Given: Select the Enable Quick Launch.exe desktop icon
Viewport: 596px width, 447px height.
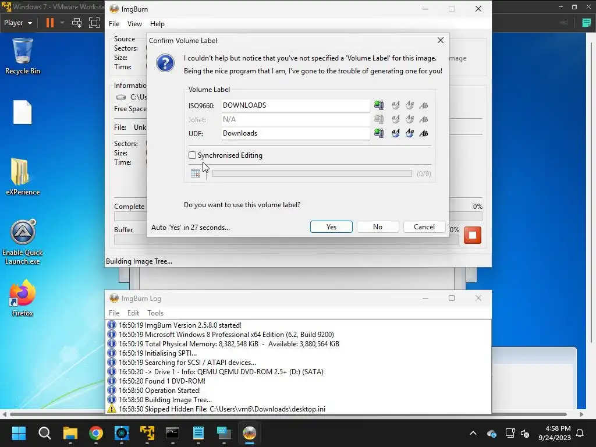Looking at the screenshot, I should 23,242.
